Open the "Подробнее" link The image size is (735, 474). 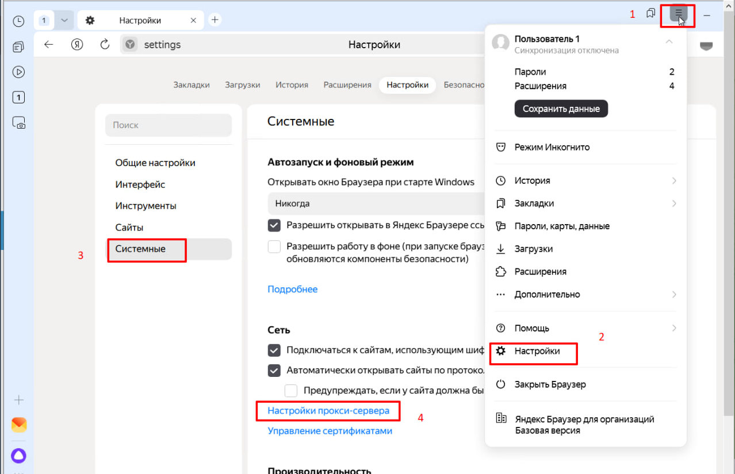click(293, 289)
